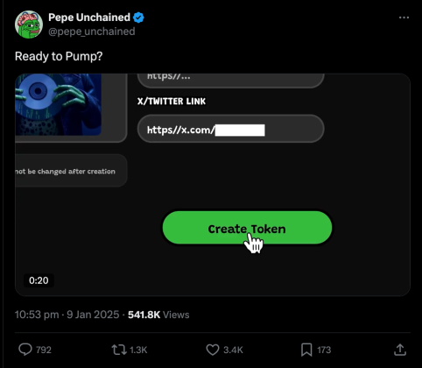Open the 541.8K Views analytics

click(x=158, y=315)
